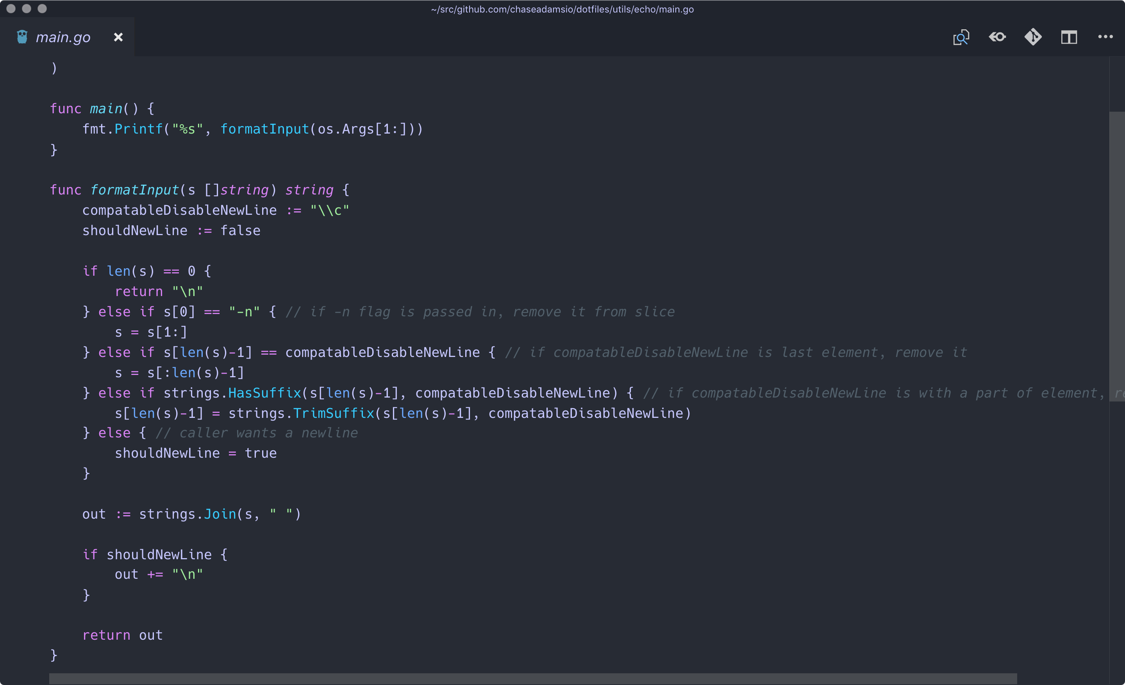Place cursor on the formatInput function name

click(x=134, y=189)
